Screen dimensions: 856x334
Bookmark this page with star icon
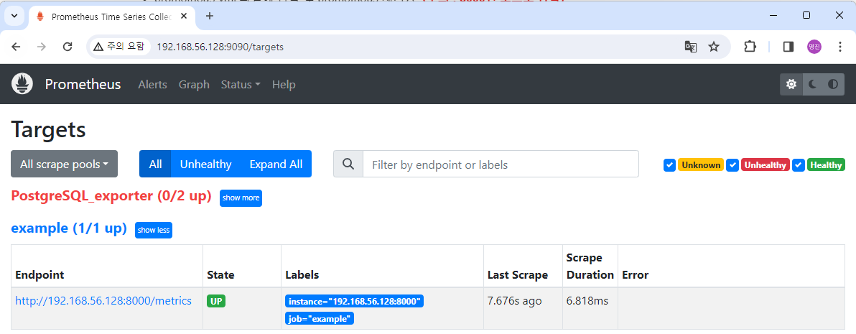tap(714, 47)
